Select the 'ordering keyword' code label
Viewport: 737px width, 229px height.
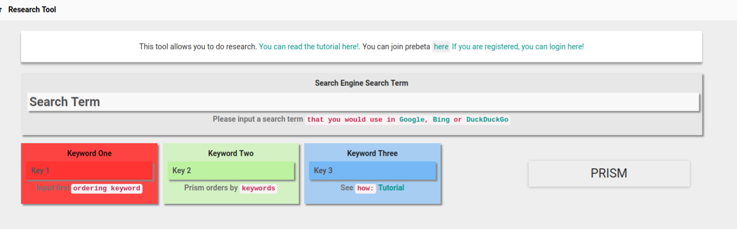(x=106, y=189)
